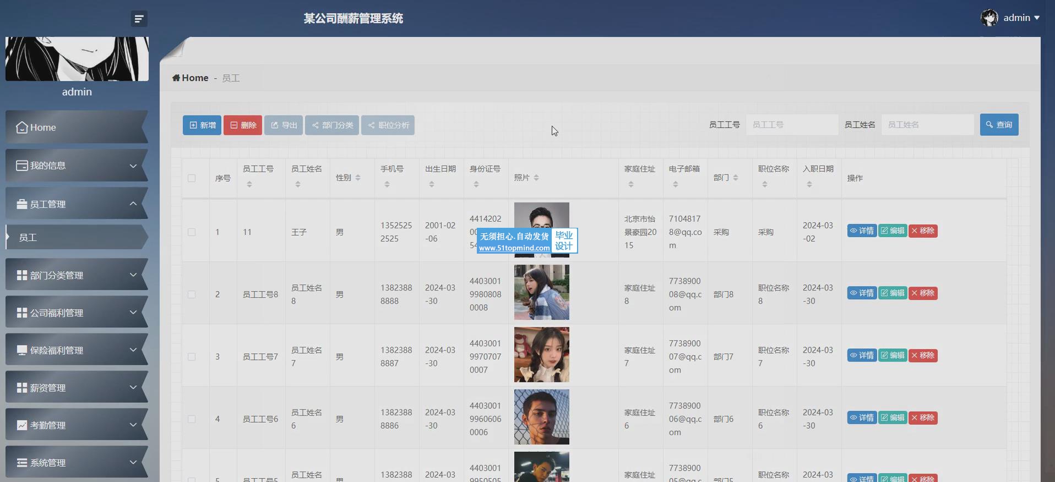Expand the 考勤管理 chevron
Screen dimensions: 1055x482
pos(133,425)
